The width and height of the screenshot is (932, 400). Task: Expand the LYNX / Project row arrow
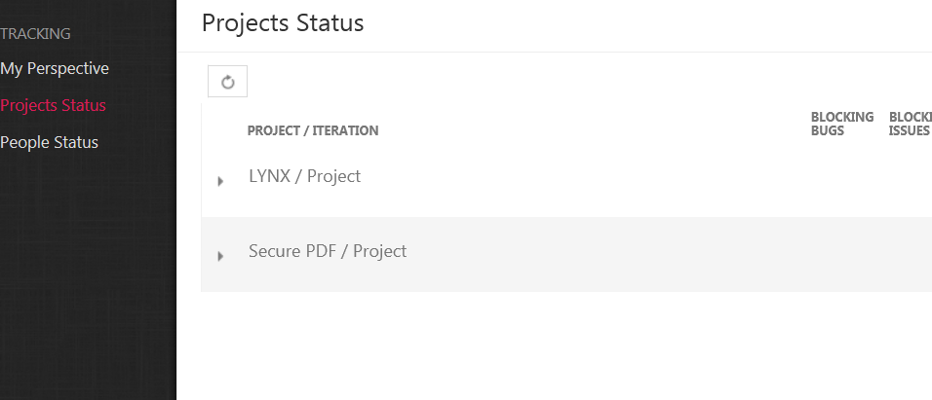click(x=220, y=181)
